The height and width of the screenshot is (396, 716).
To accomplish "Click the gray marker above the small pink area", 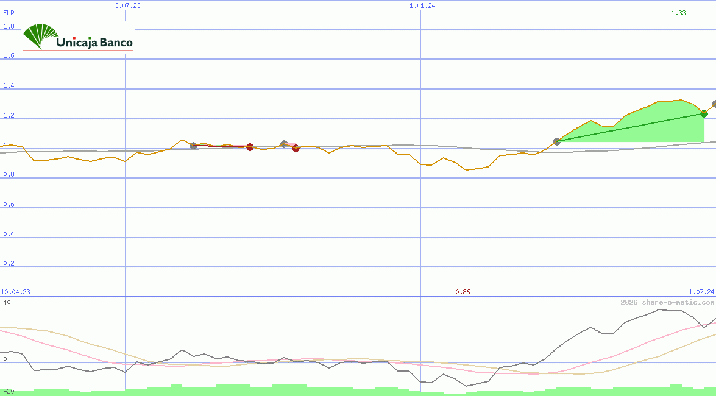I will 284,144.
